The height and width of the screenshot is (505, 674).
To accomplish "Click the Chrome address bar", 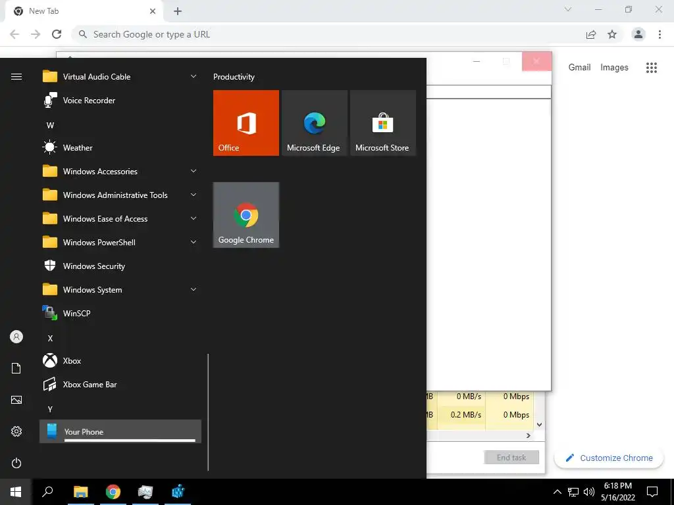I will click(x=326, y=34).
